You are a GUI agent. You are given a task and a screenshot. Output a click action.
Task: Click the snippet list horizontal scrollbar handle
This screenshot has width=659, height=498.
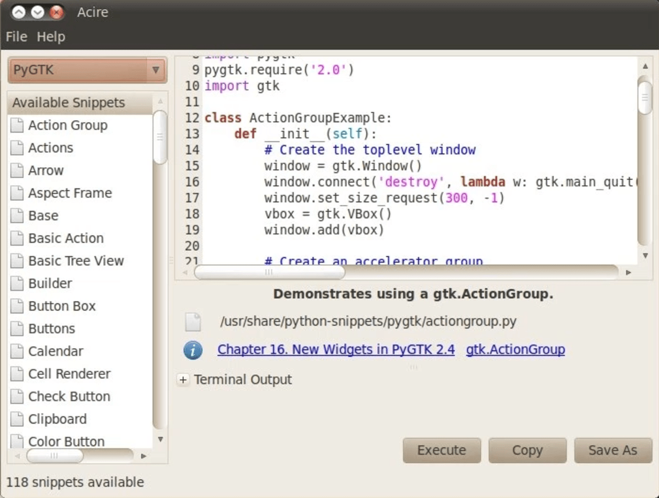(x=54, y=456)
